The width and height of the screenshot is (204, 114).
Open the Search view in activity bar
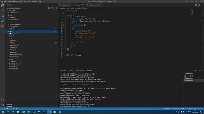pyautogui.click(x=3, y=11)
